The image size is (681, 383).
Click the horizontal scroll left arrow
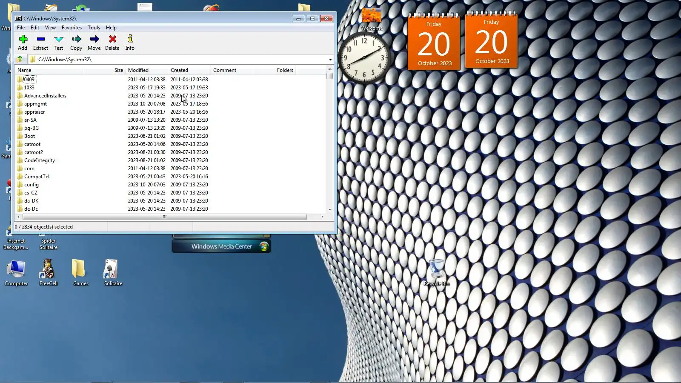[18, 217]
